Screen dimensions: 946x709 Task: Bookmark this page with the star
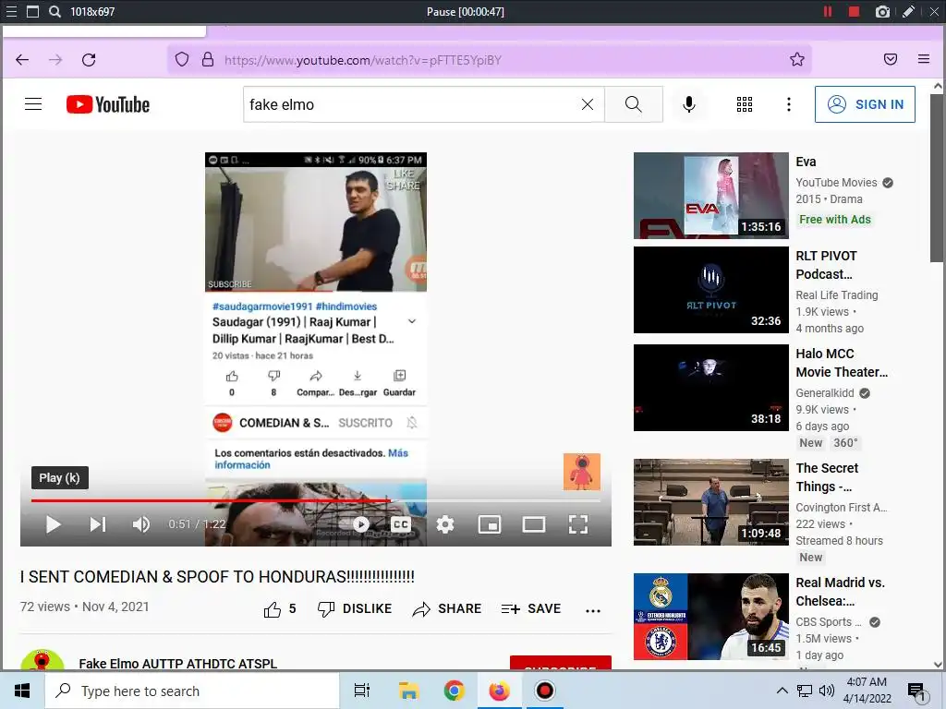click(797, 59)
